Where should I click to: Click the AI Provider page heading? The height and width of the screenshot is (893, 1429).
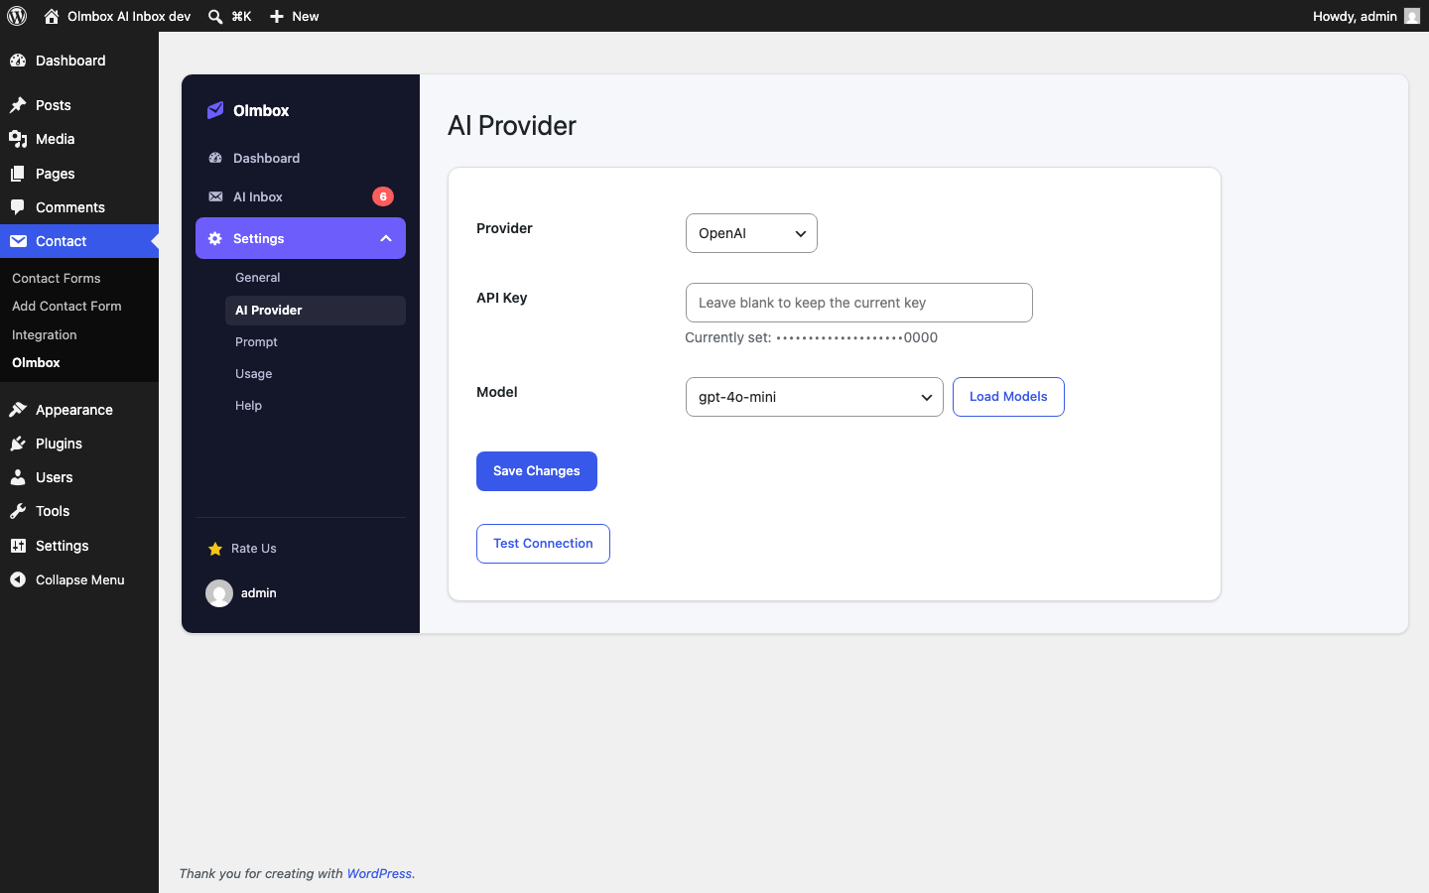(512, 126)
